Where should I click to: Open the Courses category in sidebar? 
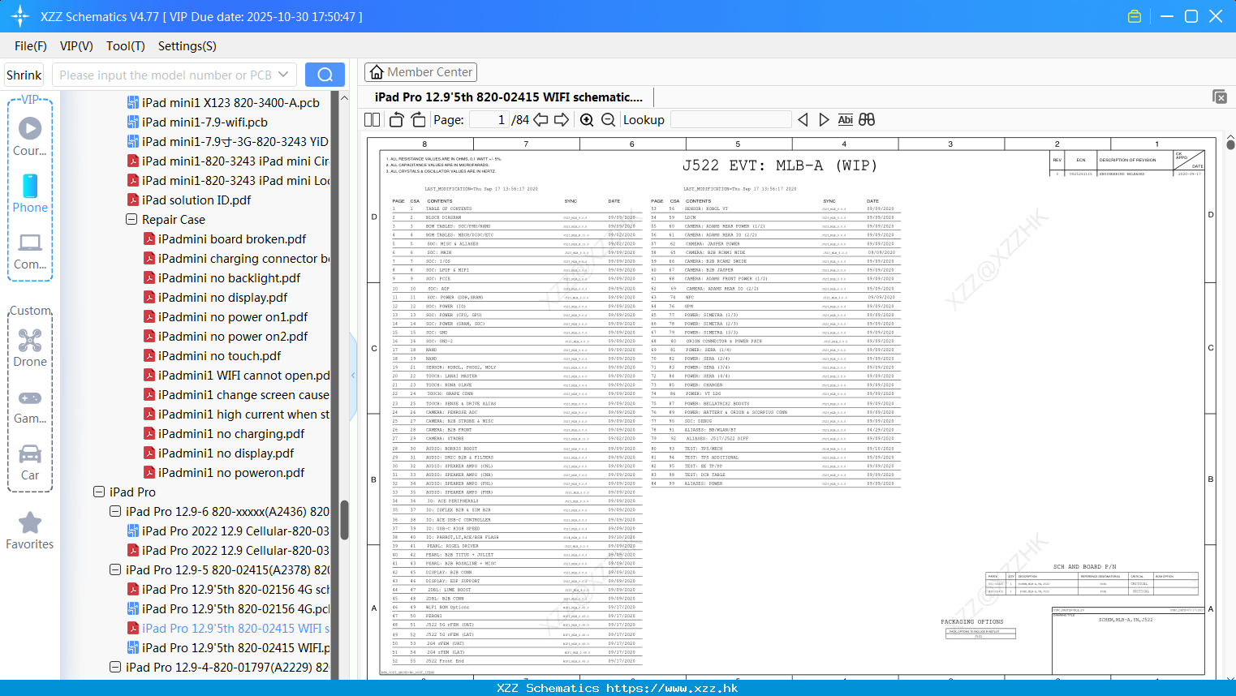tap(30, 136)
